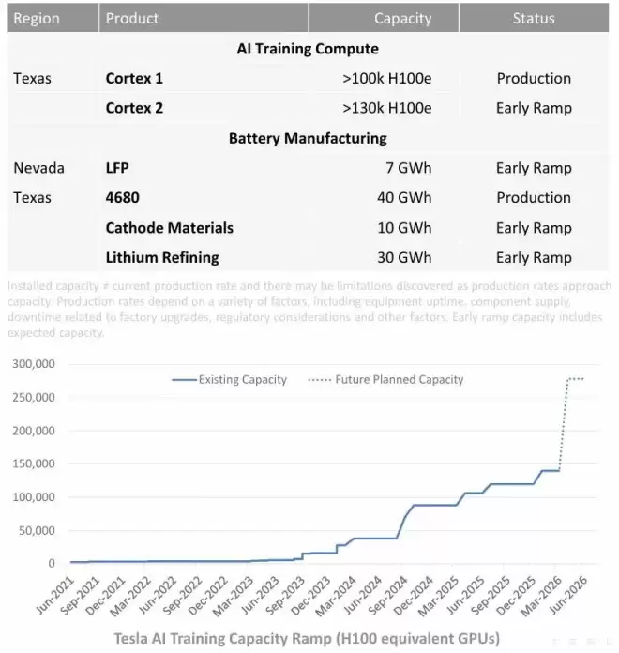This screenshot has width=619, height=653.
Task: Click the LFP product entry
Action: (117, 168)
